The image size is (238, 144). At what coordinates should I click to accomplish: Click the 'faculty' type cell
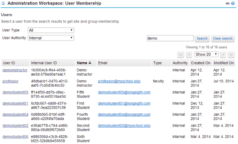click(158, 81)
